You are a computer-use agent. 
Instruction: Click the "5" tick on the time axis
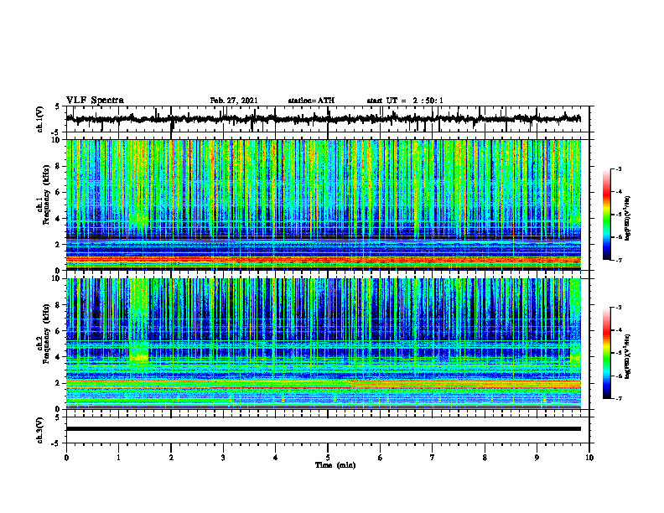pos(328,458)
